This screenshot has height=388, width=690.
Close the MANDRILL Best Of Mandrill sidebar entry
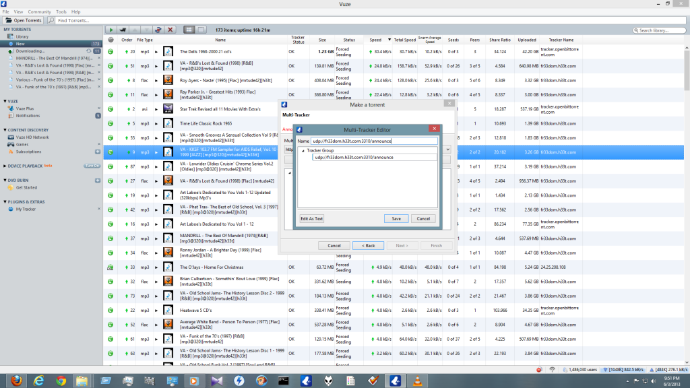click(x=99, y=58)
